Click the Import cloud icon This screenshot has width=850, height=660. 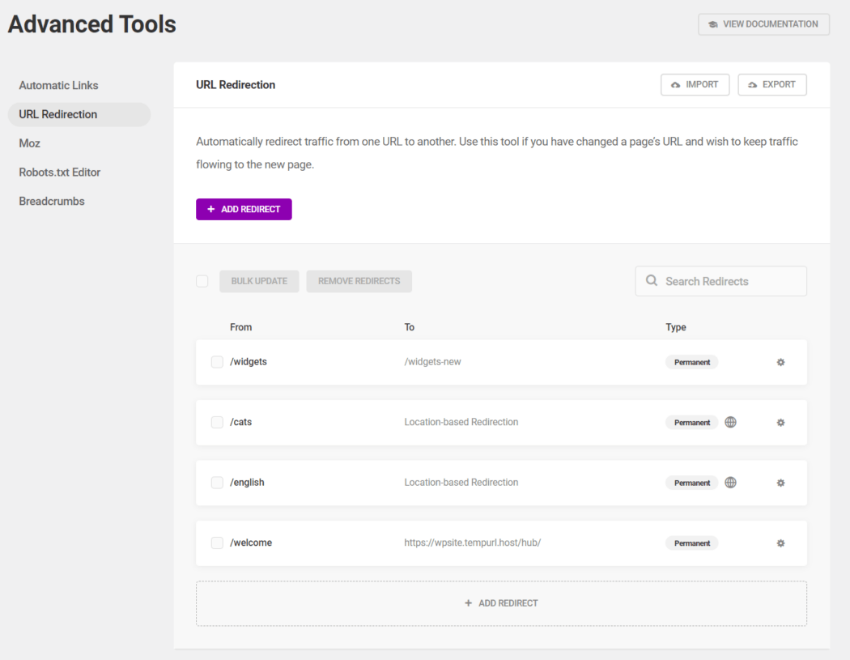point(676,84)
